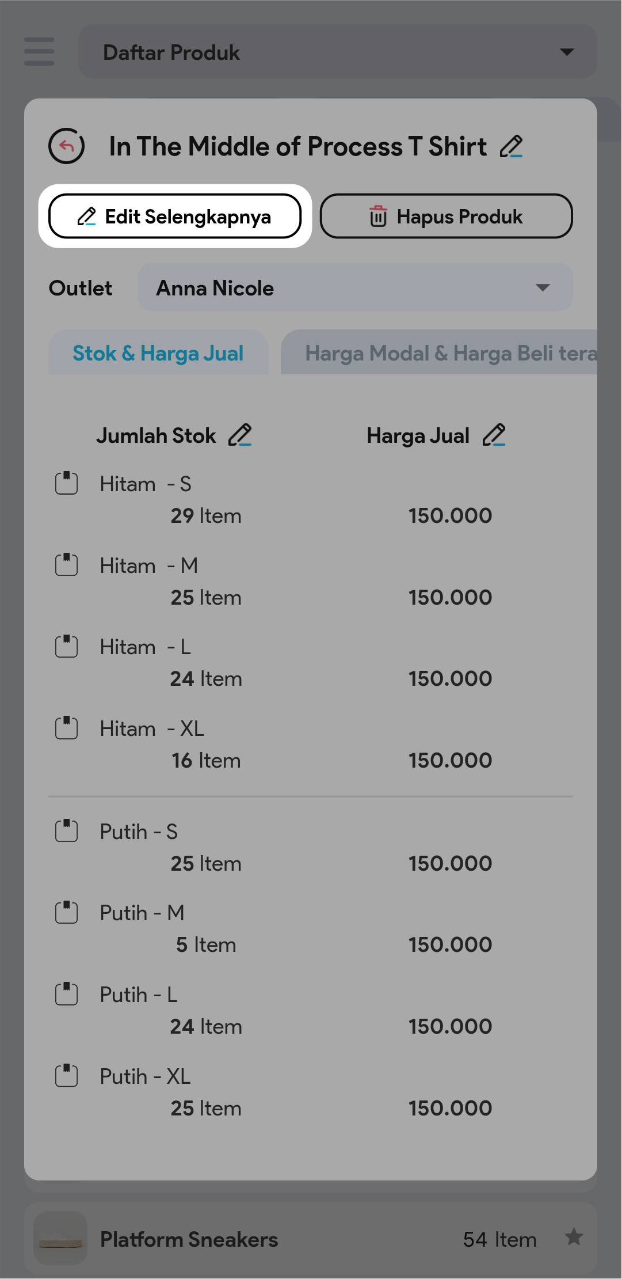Screen dimensions: 622x1279
Task: Click the Hitam - L variant icon
Action: (67, 646)
